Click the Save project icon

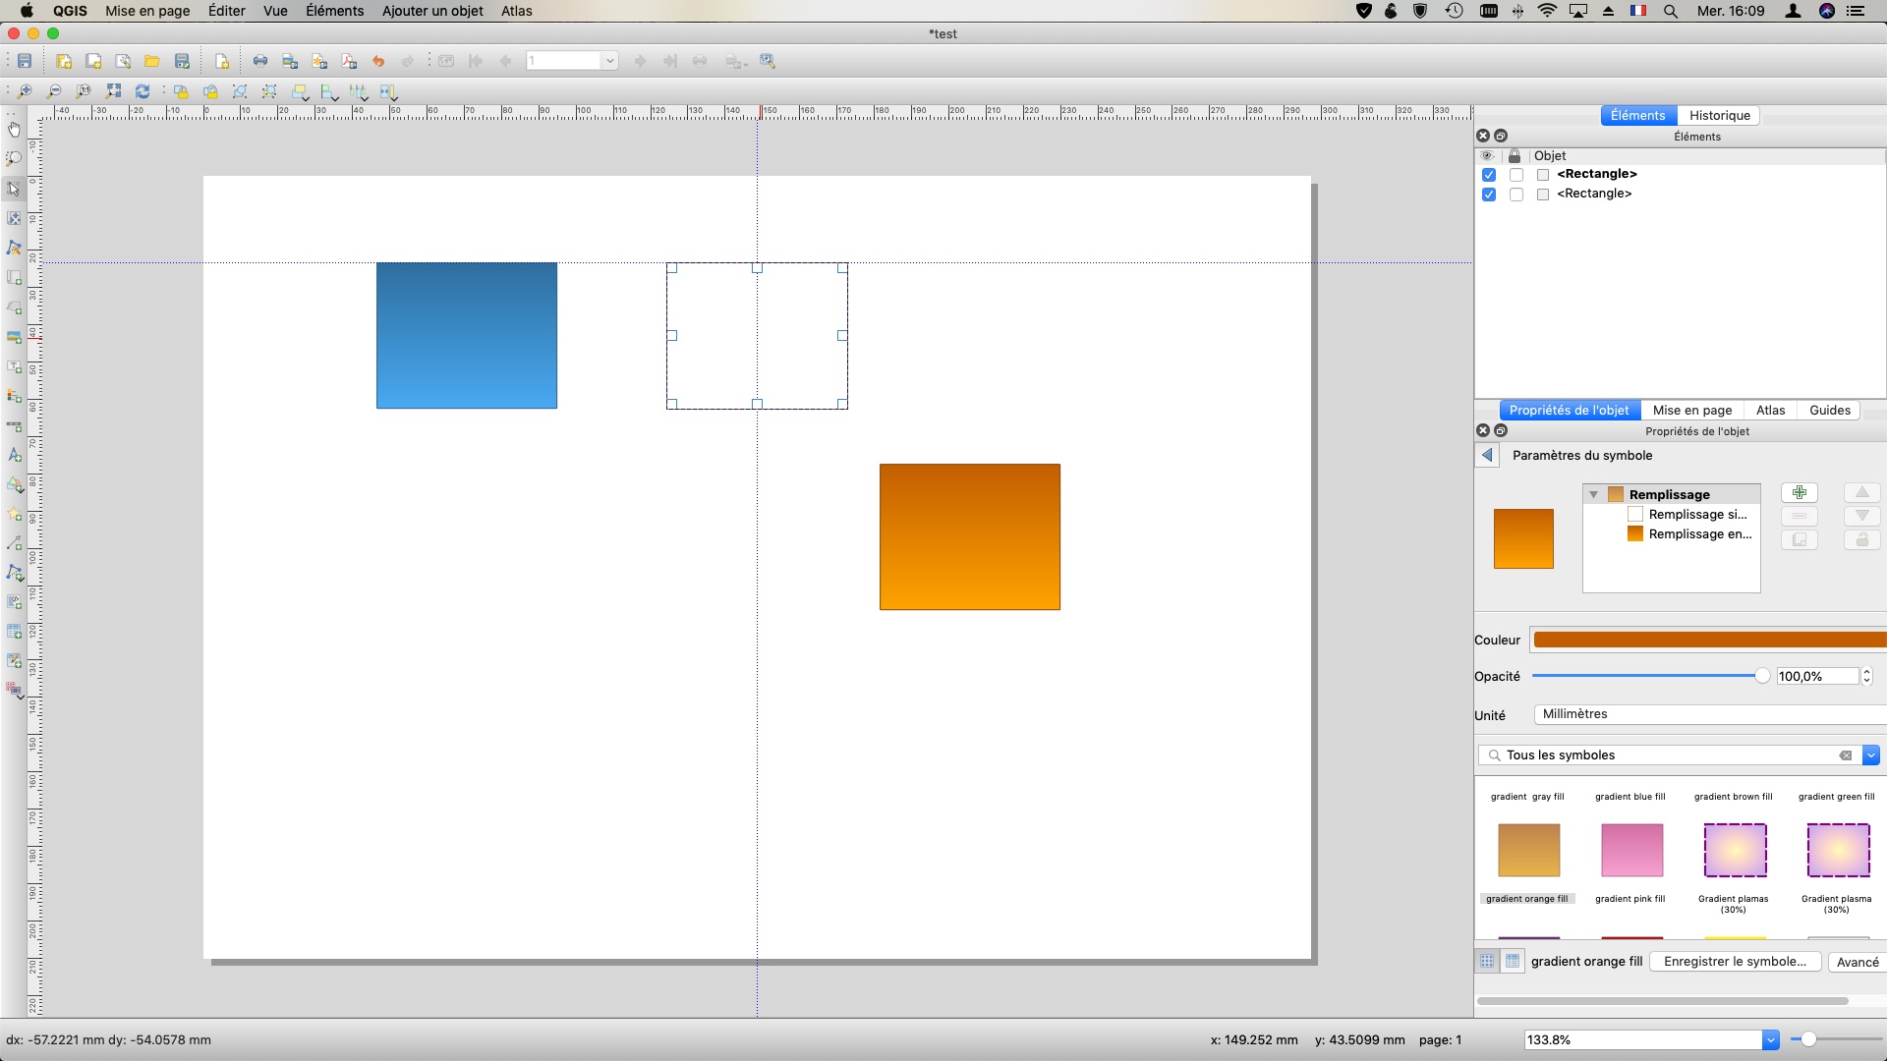click(x=25, y=61)
